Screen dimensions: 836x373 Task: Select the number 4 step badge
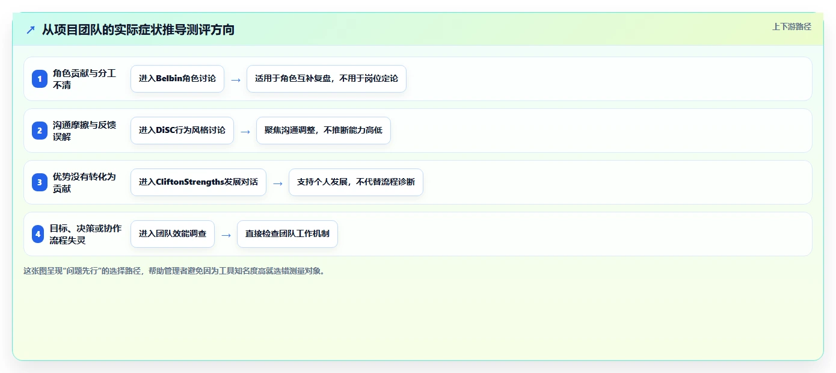click(x=38, y=234)
